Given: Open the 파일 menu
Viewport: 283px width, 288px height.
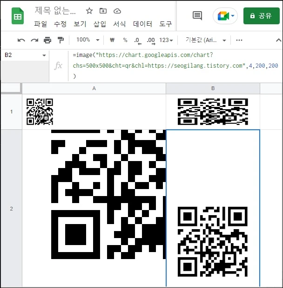Looking at the screenshot, I should pos(40,24).
